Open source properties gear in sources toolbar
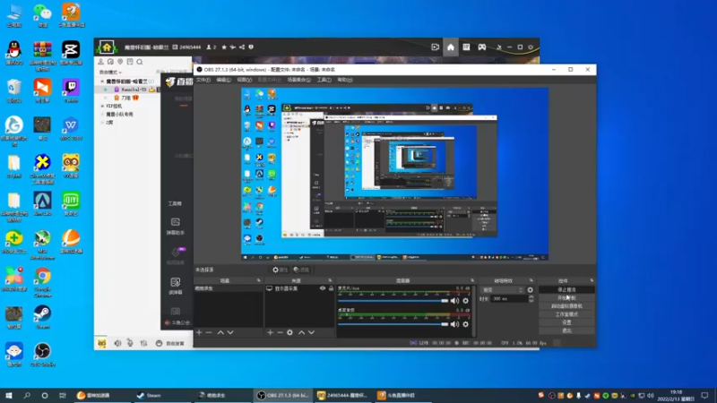Viewport: 717px width, 403px height. pos(289,332)
